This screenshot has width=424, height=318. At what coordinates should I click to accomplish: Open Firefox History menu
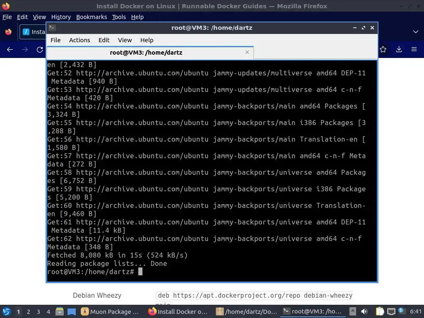coord(61,17)
